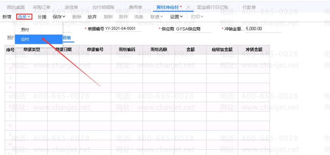Expand the 联查 dropdown
The image size is (330, 155).
click(157, 17)
